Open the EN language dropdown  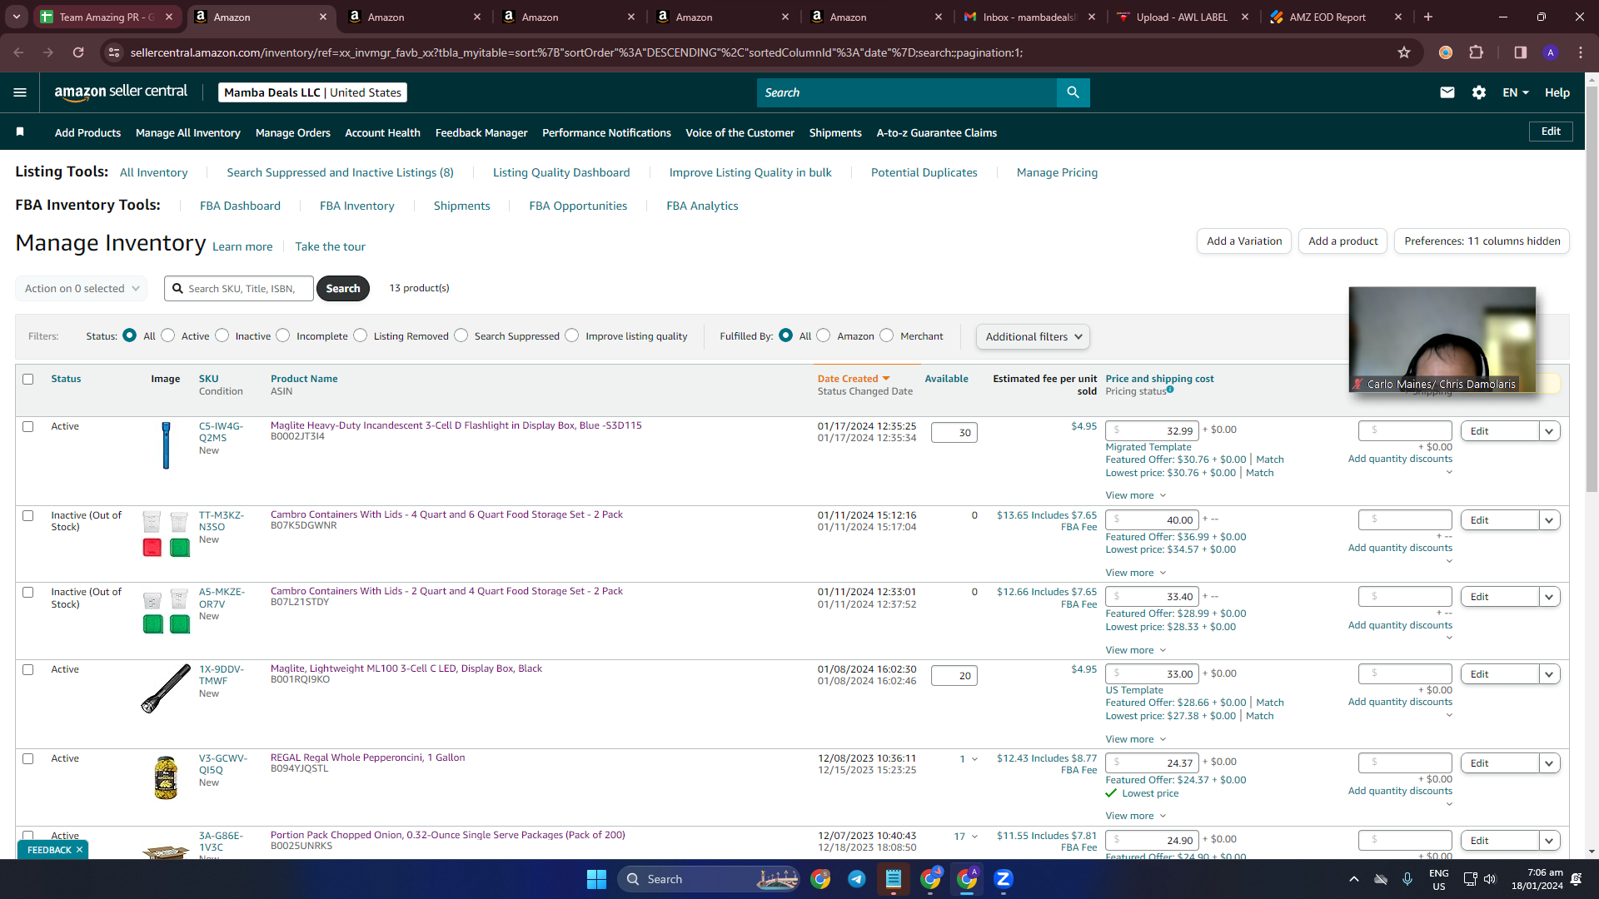tap(1516, 92)
